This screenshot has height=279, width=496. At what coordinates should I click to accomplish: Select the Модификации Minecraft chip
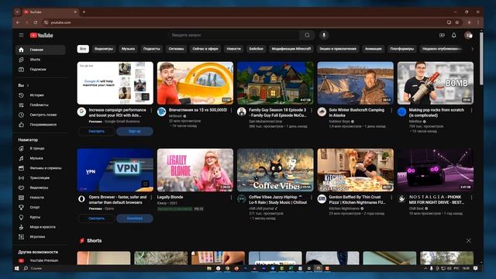coord(291,49)
